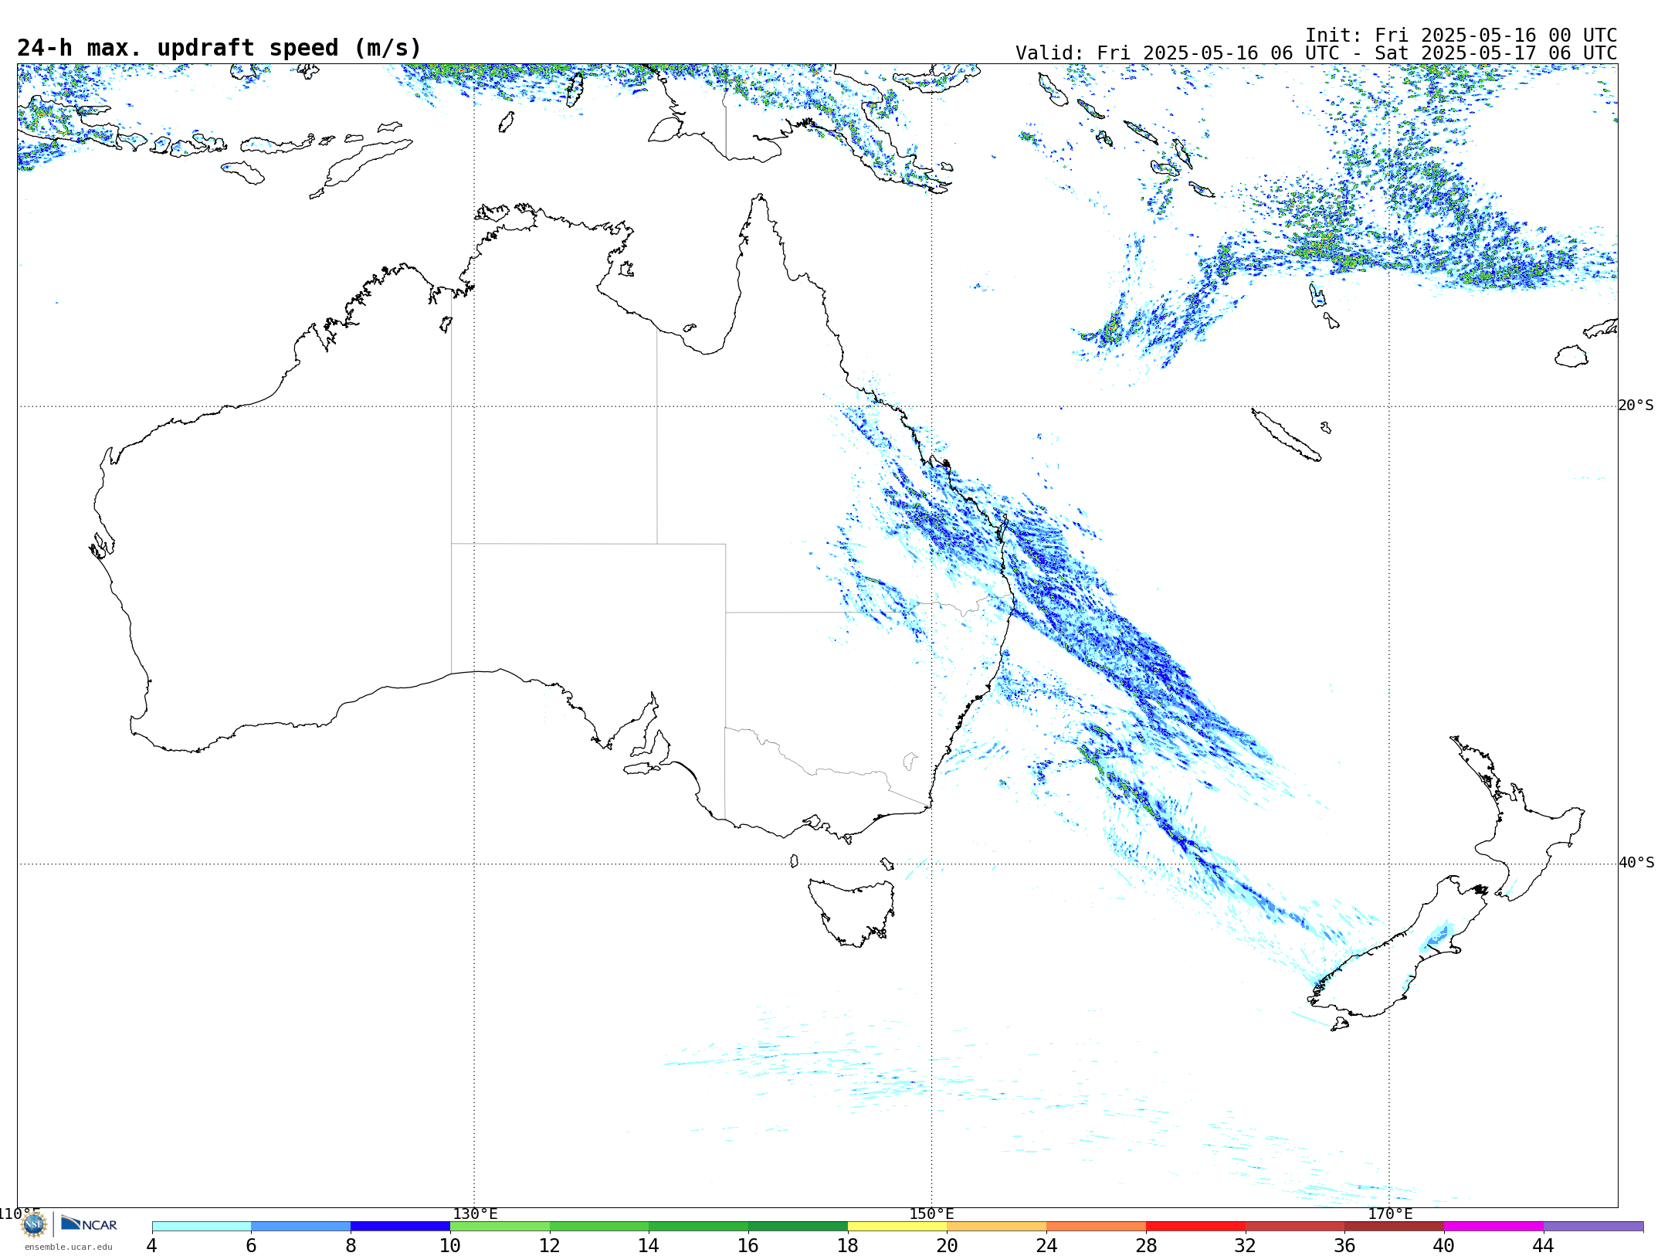Click the "40°S" latitude label

point(1636,863)
